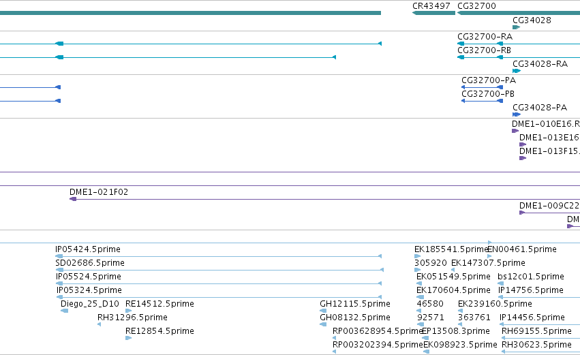
Task: Select the 92571 feature label
Action: click(x=431, y=318)
